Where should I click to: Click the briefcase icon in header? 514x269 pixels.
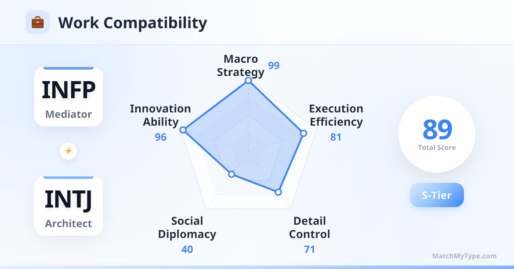click(x=38, y=22)
